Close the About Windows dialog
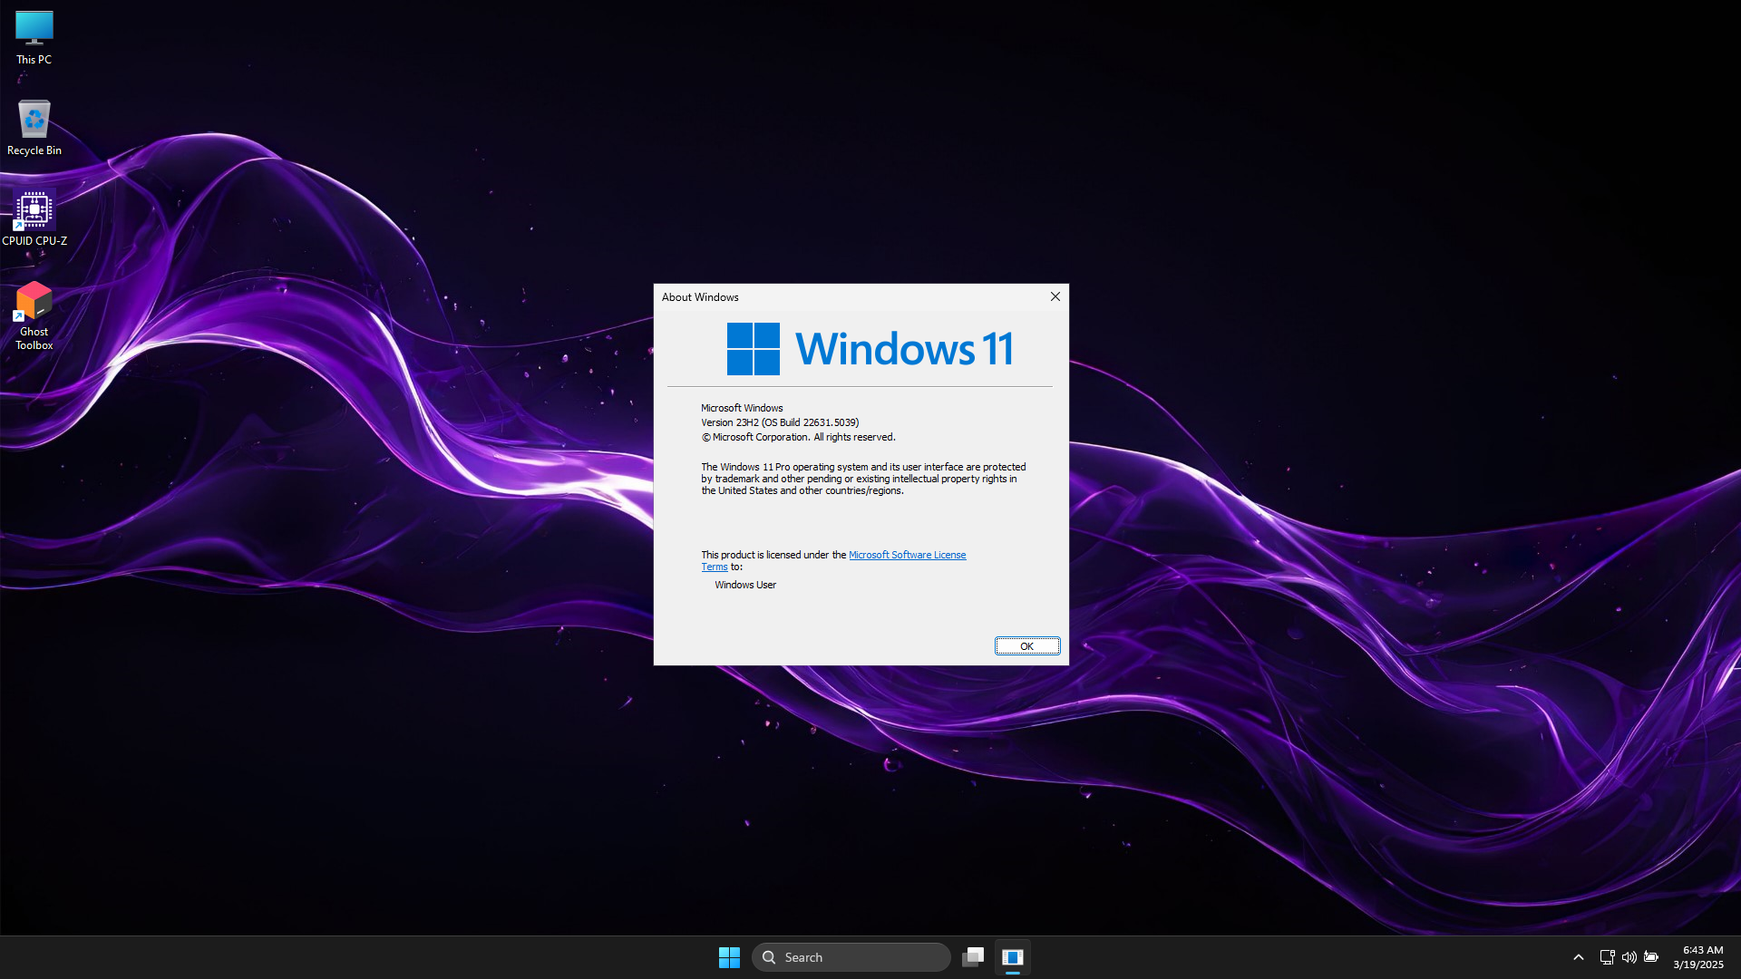The image size is (1741, 979). tap(1055, 296)
